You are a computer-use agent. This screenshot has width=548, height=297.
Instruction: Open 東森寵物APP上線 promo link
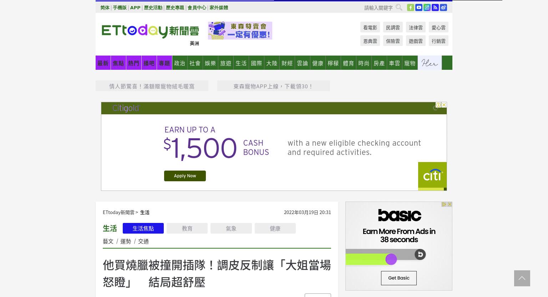pos(274,86)
